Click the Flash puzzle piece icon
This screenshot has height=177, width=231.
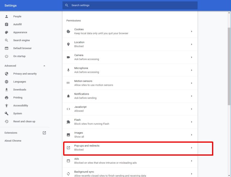click(68, 122)
